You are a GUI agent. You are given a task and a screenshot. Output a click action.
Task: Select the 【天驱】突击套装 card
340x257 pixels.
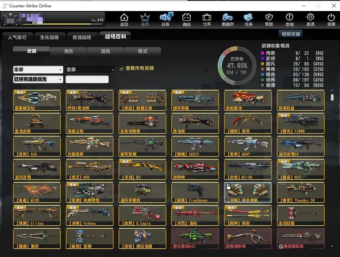(x=248, y=193)
